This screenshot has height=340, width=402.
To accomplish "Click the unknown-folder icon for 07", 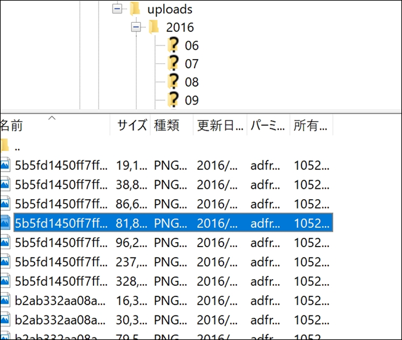I will (174, 63).
